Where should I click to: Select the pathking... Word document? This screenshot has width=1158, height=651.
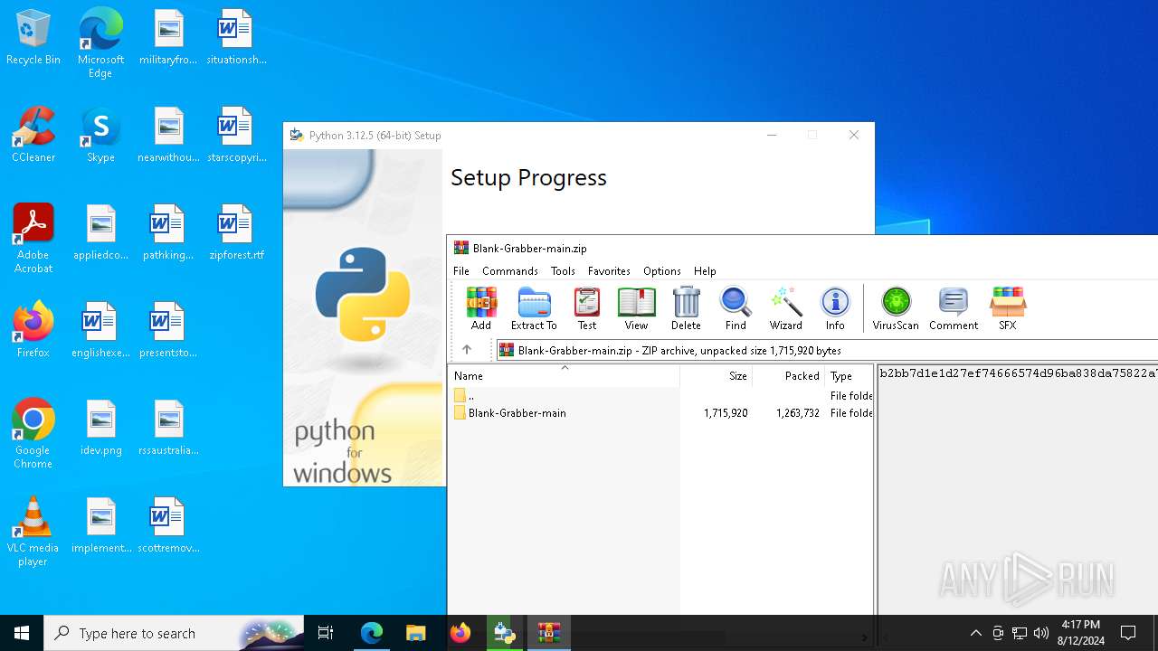[x=168, y=233]
